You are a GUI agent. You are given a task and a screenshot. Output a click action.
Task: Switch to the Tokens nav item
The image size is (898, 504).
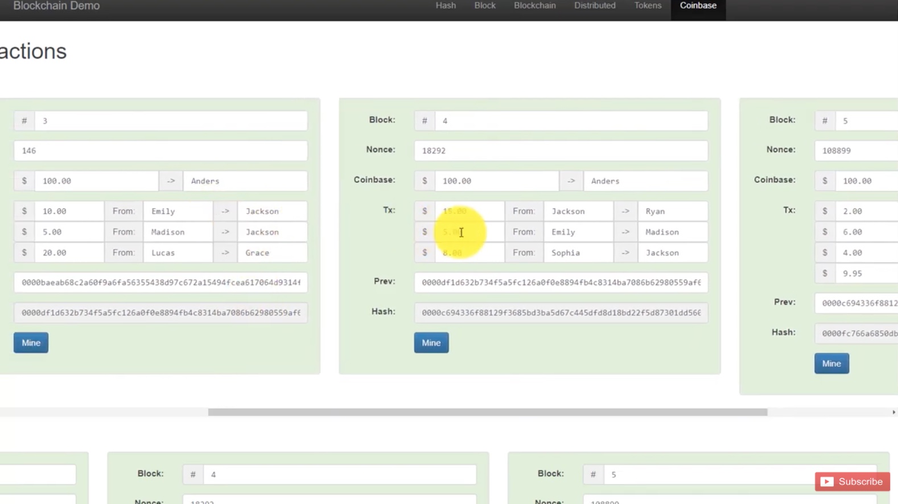click(x=648, y=6)
